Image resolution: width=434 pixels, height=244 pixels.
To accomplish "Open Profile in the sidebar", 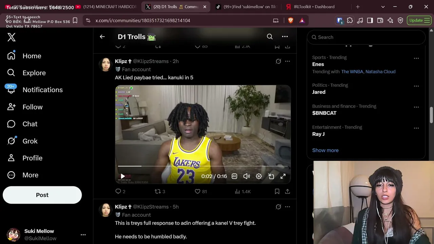I will click(25, 158).
